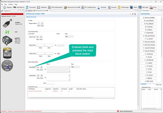163x113 pixels.
Task: Click the Target Address hex field
Action: tap(38, 23)
